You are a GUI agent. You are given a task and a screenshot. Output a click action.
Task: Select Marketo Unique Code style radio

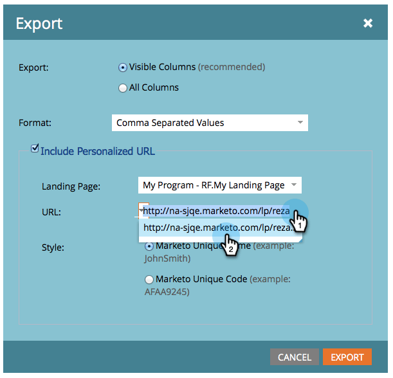coord(149,280)
